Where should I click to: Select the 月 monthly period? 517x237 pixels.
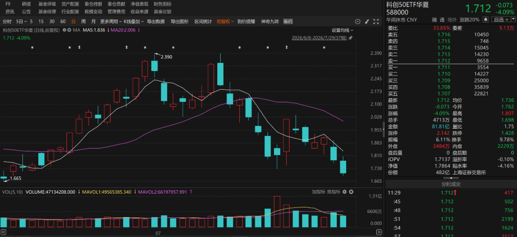[x=93, y=21]
